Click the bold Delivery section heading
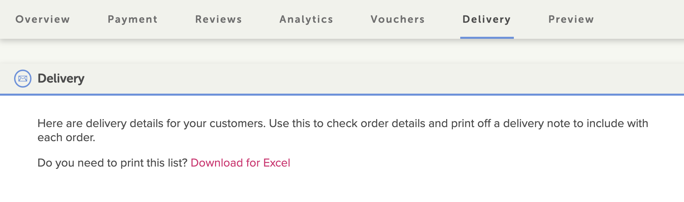Screen dimensions: 684x202 point(61,79)
